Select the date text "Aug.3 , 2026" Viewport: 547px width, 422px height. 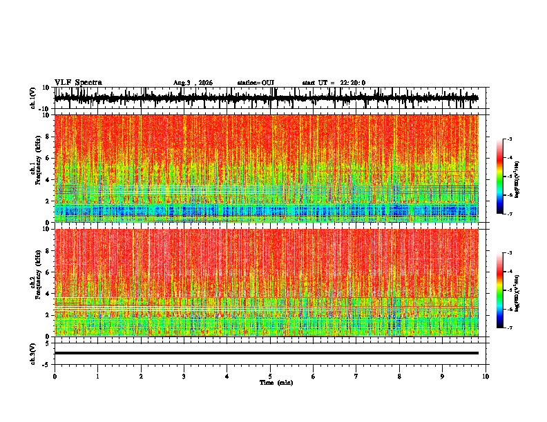coord(193,83)
